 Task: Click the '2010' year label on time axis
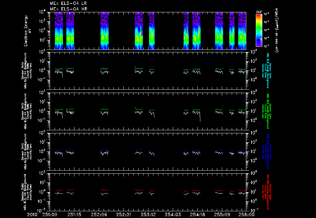click(32, 215)
